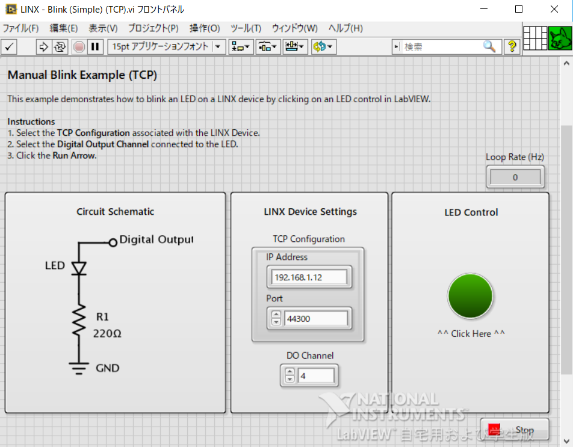573x447 pixels.
Task: Click the Instructions heading
Action: coord(31,122)
